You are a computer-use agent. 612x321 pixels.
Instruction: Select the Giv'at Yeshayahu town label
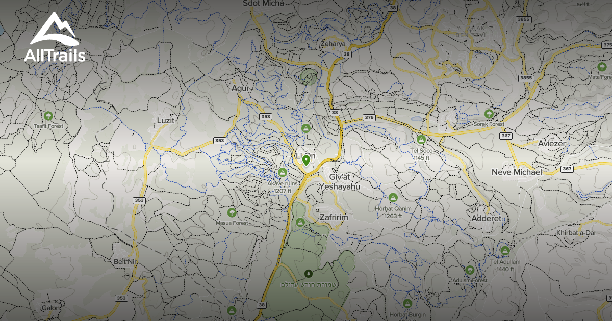(x=340, y=182)
